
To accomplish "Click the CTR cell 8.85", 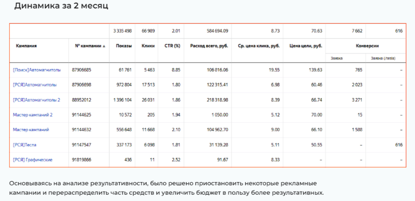I will point(176,70).
